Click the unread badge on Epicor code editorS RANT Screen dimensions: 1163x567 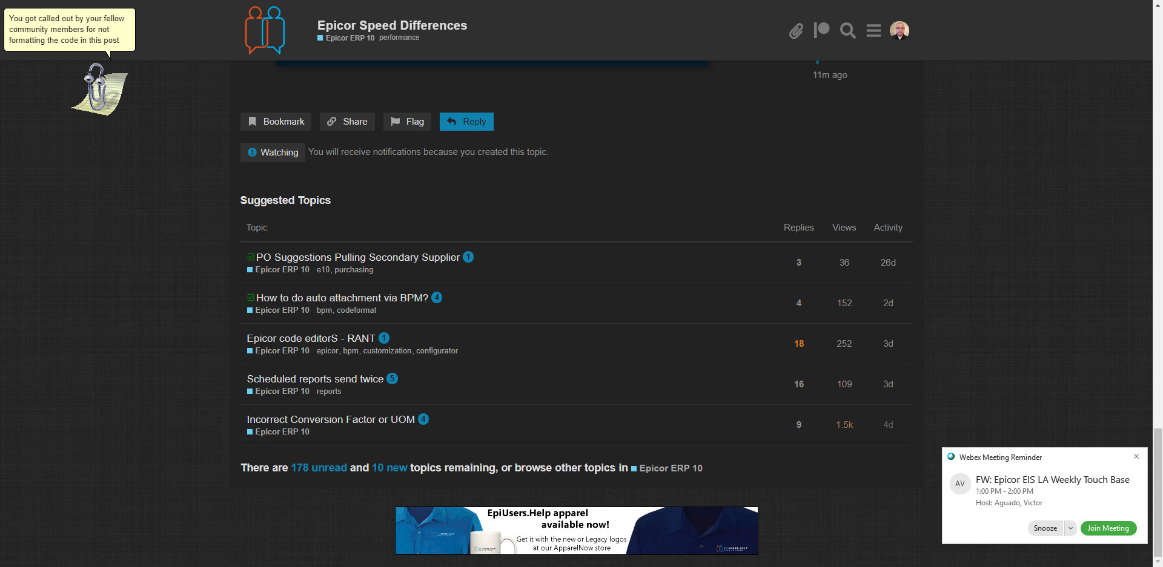coord(384,338)
